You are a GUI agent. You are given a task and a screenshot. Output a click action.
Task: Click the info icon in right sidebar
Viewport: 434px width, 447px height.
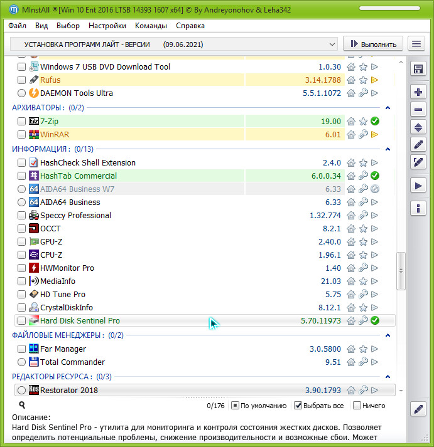418,208
